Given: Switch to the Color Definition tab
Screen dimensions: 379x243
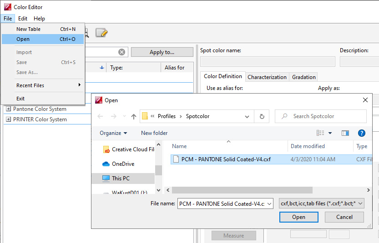Looking at the screenshot, I should 223,76.
